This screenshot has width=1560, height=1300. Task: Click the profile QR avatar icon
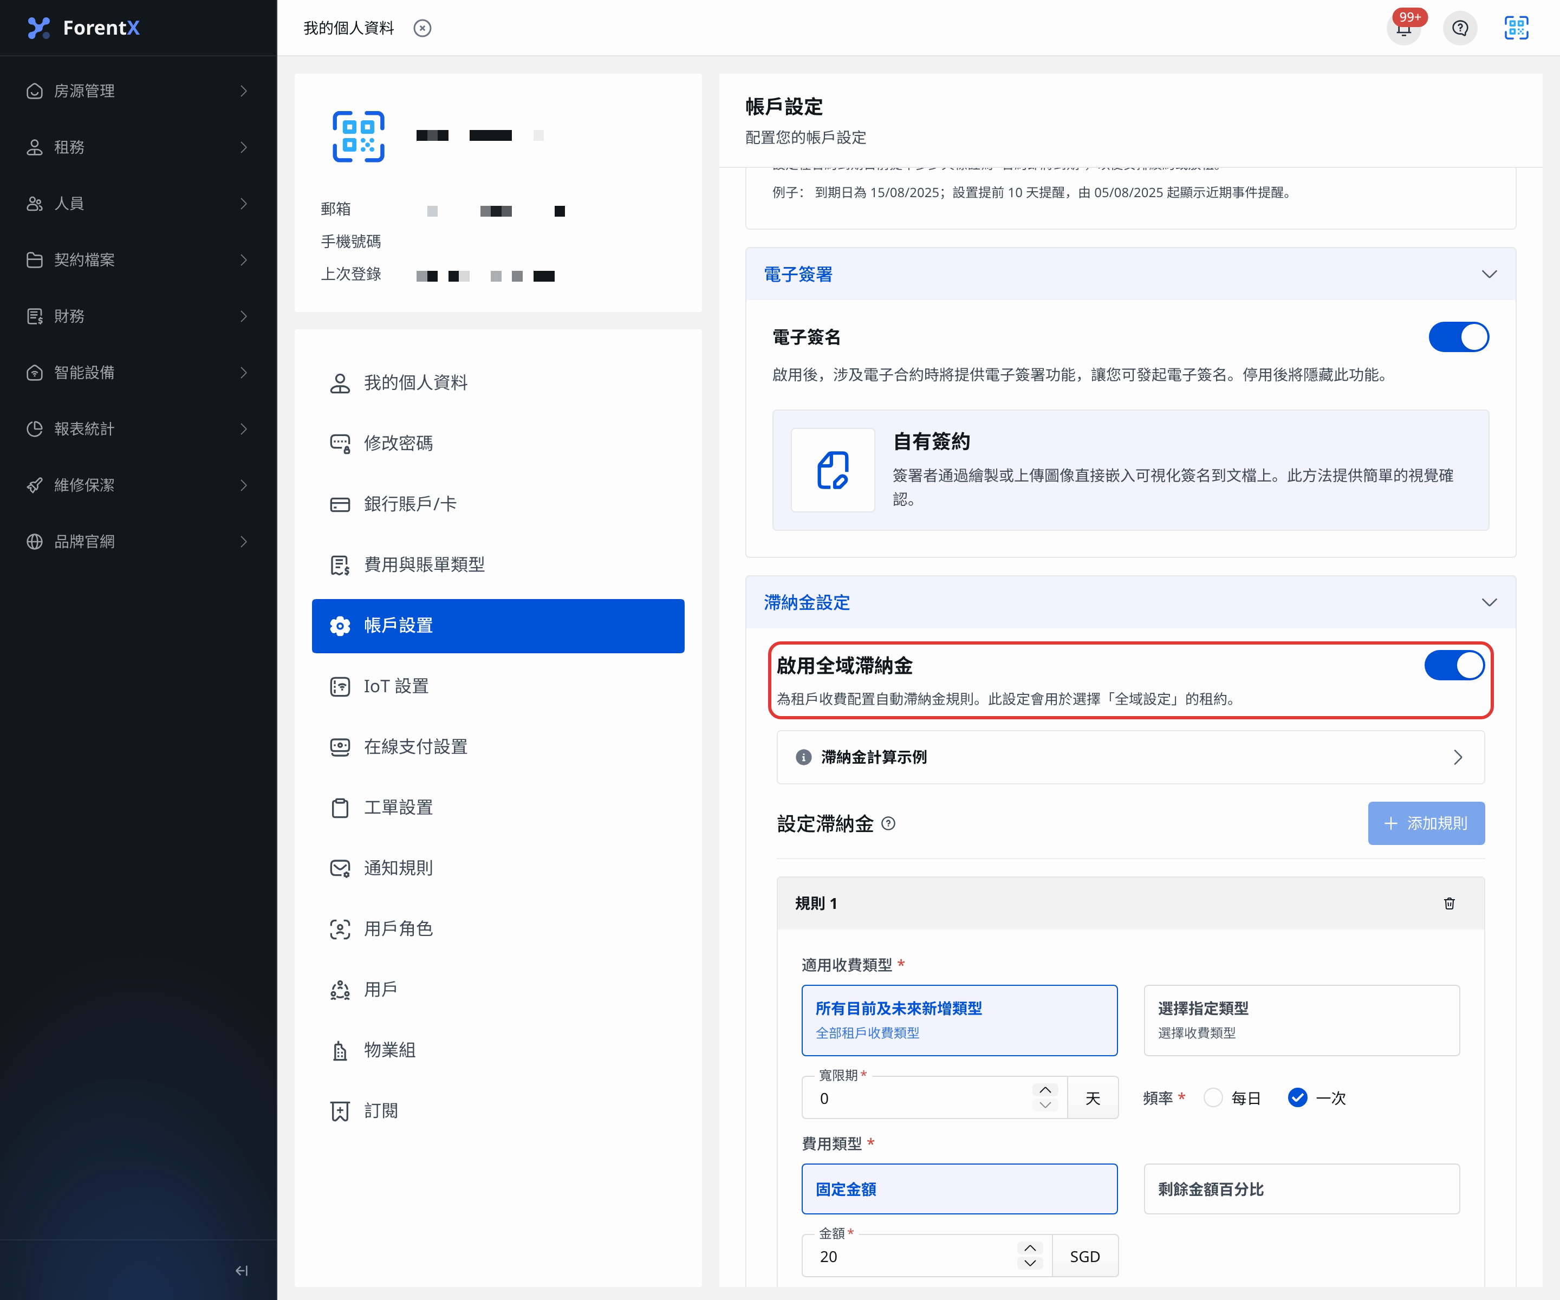point(358,136)
